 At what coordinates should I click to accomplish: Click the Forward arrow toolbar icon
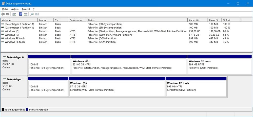[x=8, y=14]
